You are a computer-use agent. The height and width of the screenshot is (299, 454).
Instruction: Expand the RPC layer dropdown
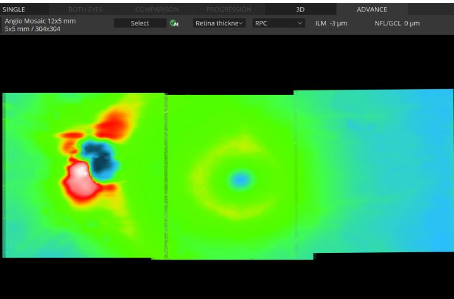(279, 23)
